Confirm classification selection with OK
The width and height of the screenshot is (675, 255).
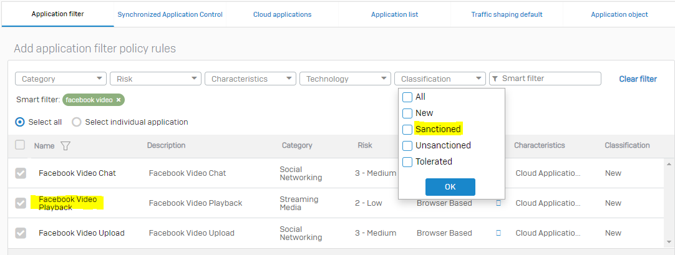(x=450, y=187)
